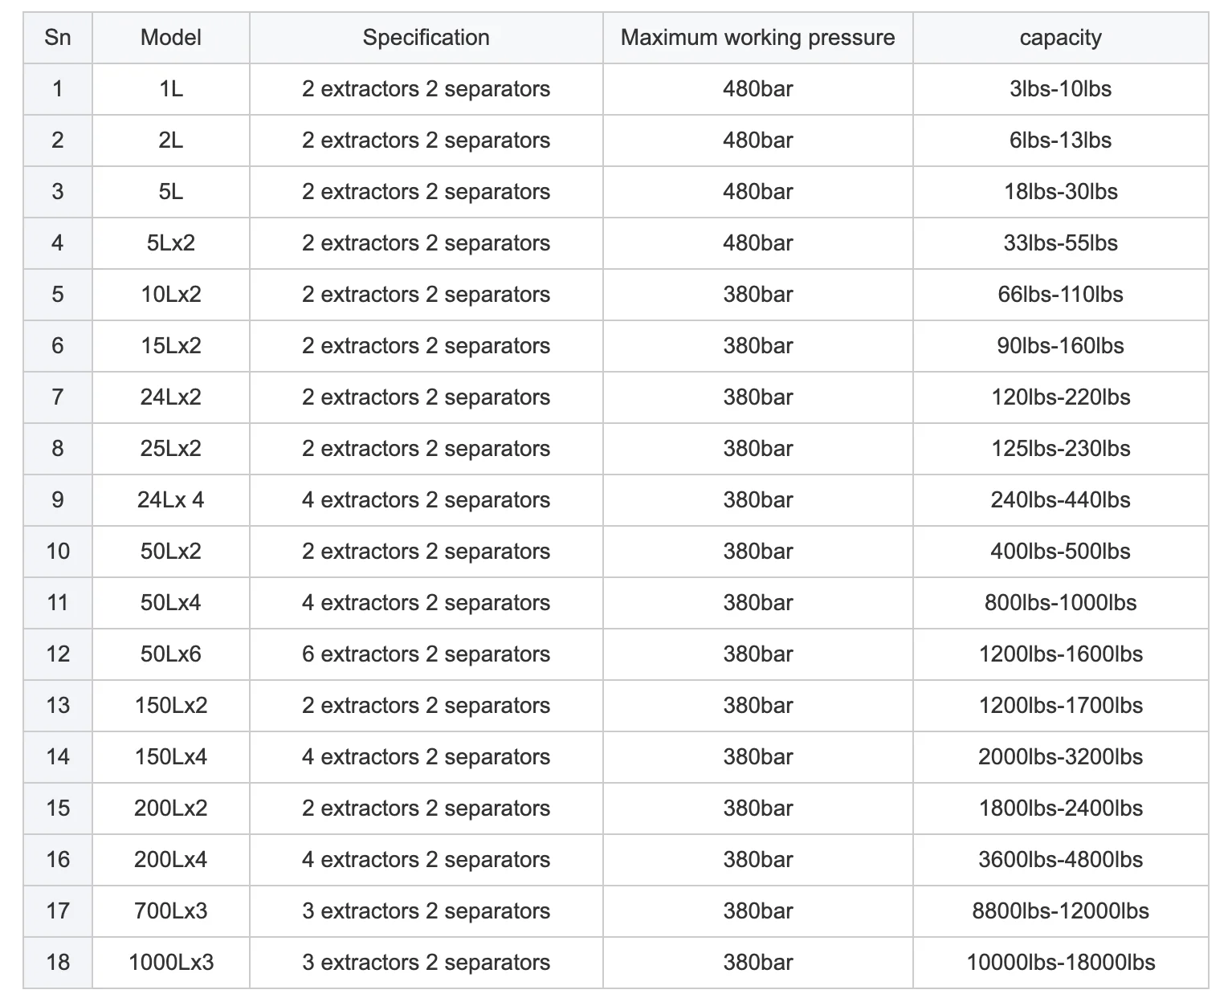Click the 1000Lx3 model cell

(x=170, y=963)
